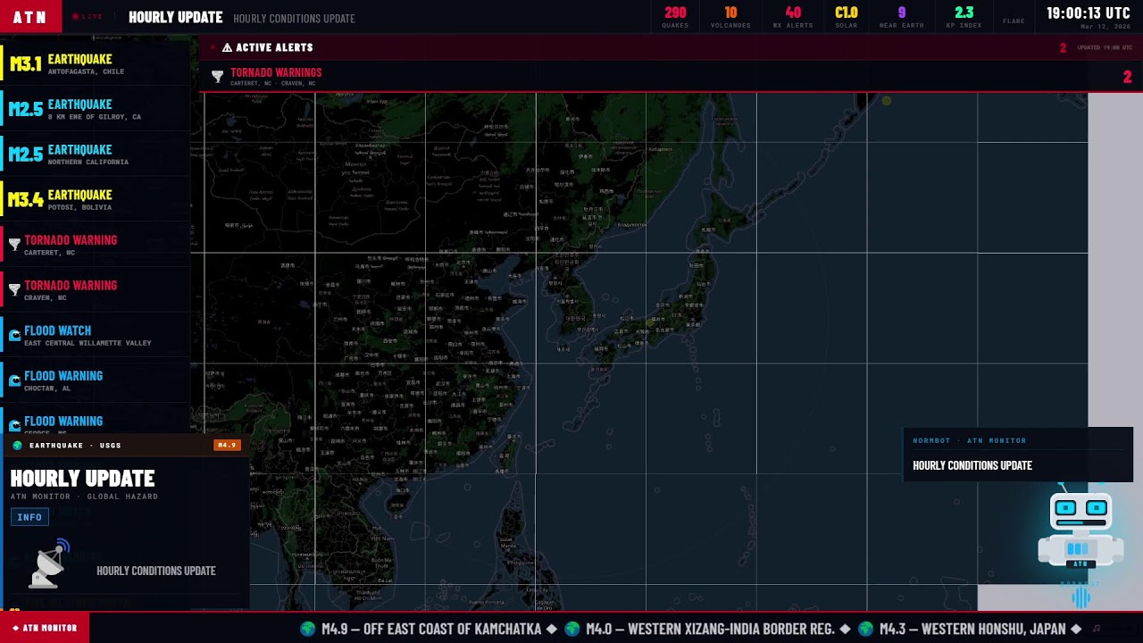Click the ATN MONITOR red label at bottom
Image resolution: width=1143 pixels, height=643 pixels.
click(45, 628)
